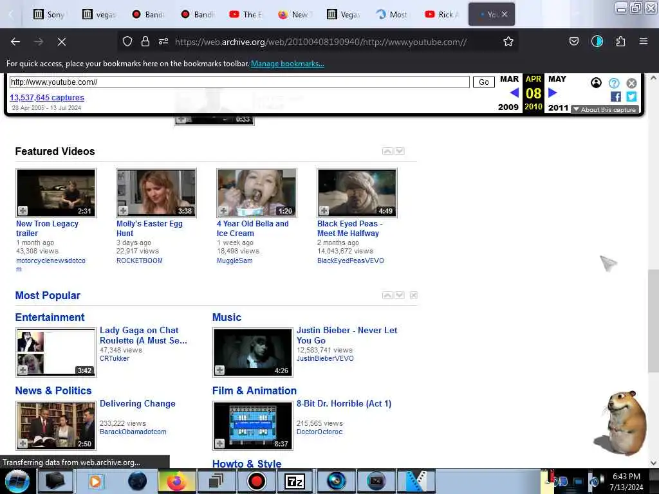Click the page vertical scrollbar thumb
This screenshot has height=494, width=659.
click(x=653, y=320)
